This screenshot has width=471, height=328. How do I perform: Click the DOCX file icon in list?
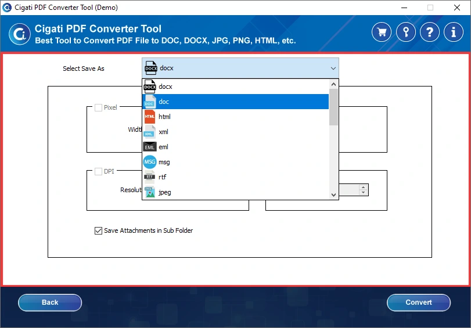pos(150,86)
